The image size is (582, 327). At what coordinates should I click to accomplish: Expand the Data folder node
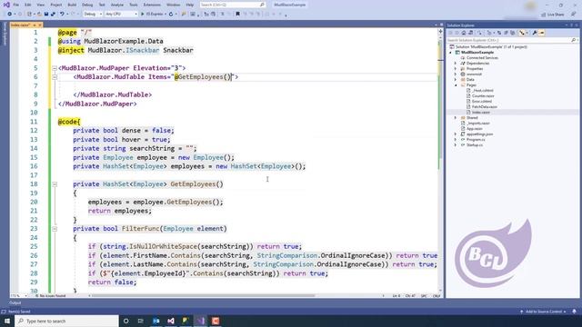point(456,80)
